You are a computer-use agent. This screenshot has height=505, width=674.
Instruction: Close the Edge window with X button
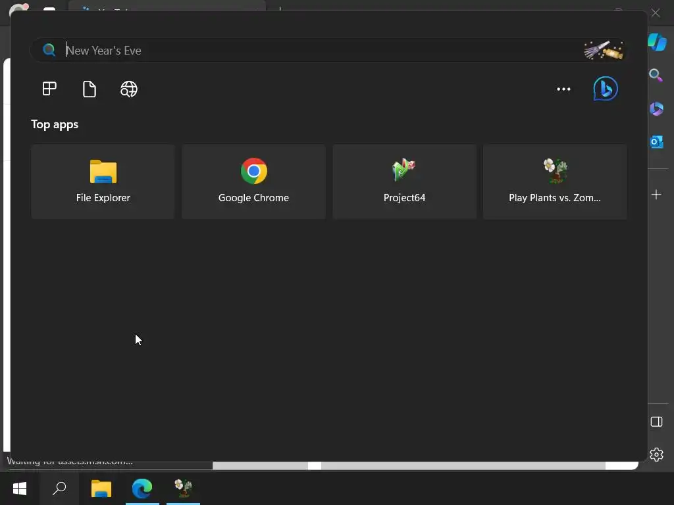pyautogui.click(x=656, y=13)
